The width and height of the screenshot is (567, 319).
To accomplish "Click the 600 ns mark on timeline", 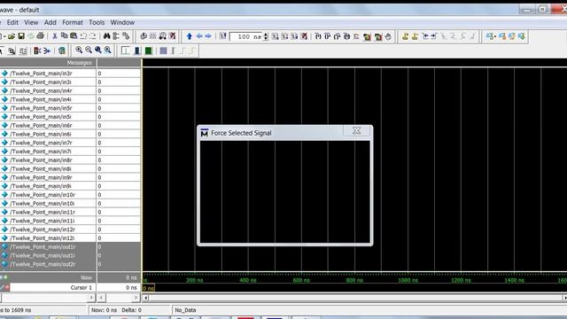I will 301,280.
